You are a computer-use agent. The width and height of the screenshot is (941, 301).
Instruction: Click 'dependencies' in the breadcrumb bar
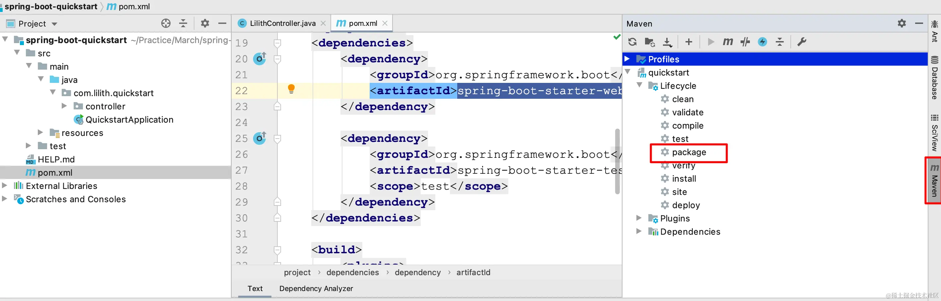[352, 272]
